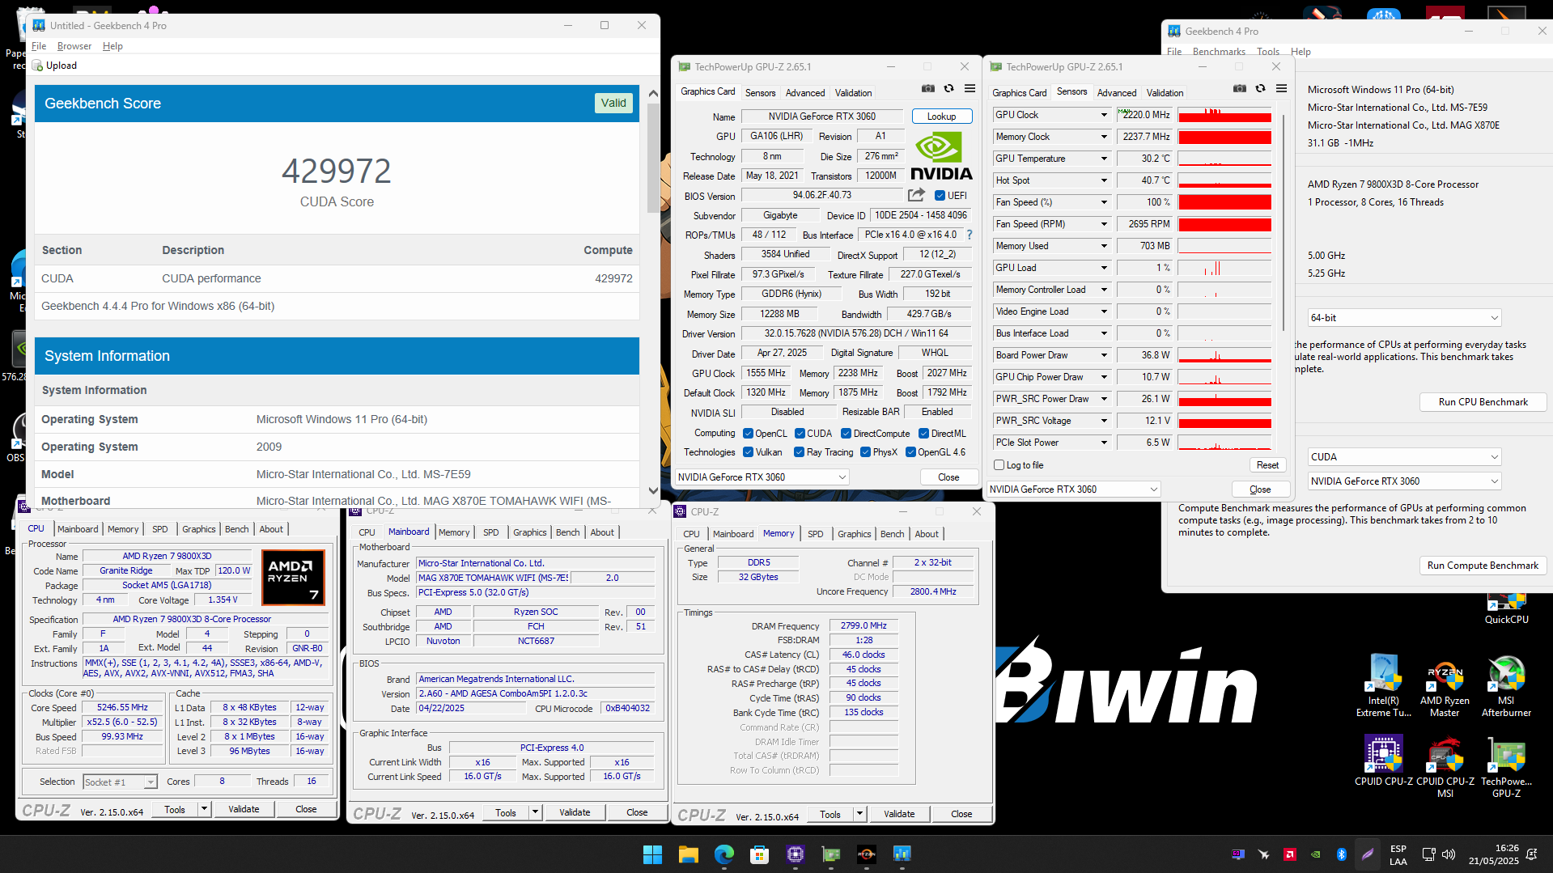Click the Driver Version field in GPU-Z
The image size is (1553, 873).
coord(855,333)
